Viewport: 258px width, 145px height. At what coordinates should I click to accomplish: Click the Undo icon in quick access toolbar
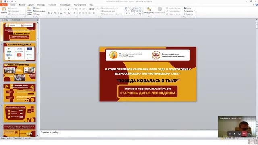(8, 2)
